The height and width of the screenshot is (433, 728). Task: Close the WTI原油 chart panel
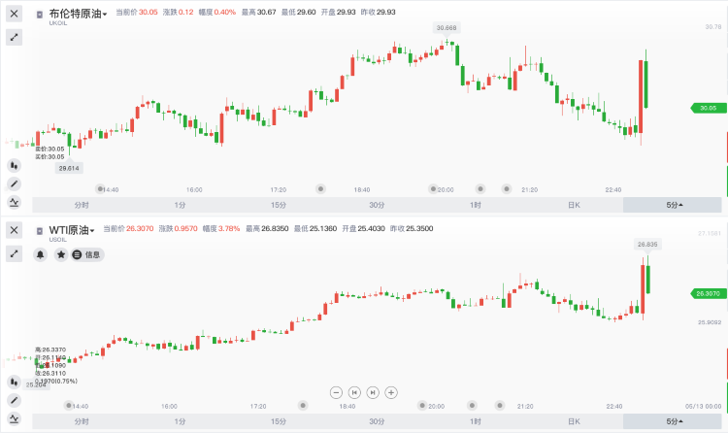[x=14, y=230]
